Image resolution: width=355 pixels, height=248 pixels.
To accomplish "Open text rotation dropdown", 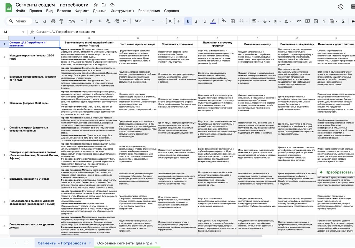I will pyautogui.click(x=288, y=21).
